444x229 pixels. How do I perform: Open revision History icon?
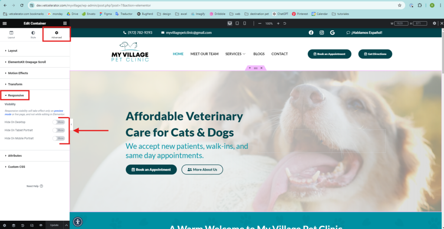23,226
